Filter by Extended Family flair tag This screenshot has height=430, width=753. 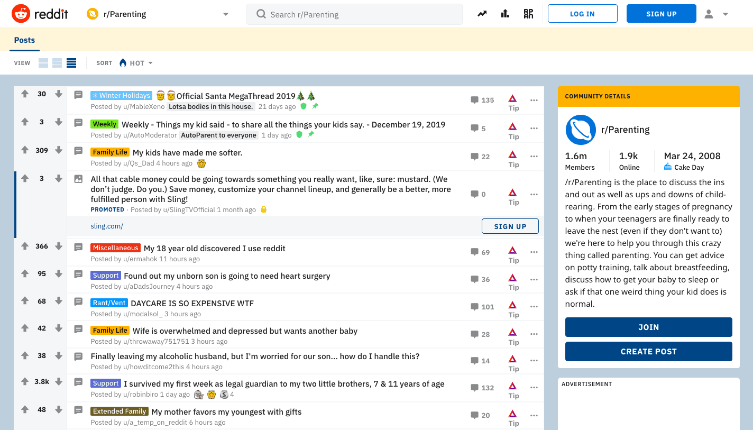click(120, 411)
